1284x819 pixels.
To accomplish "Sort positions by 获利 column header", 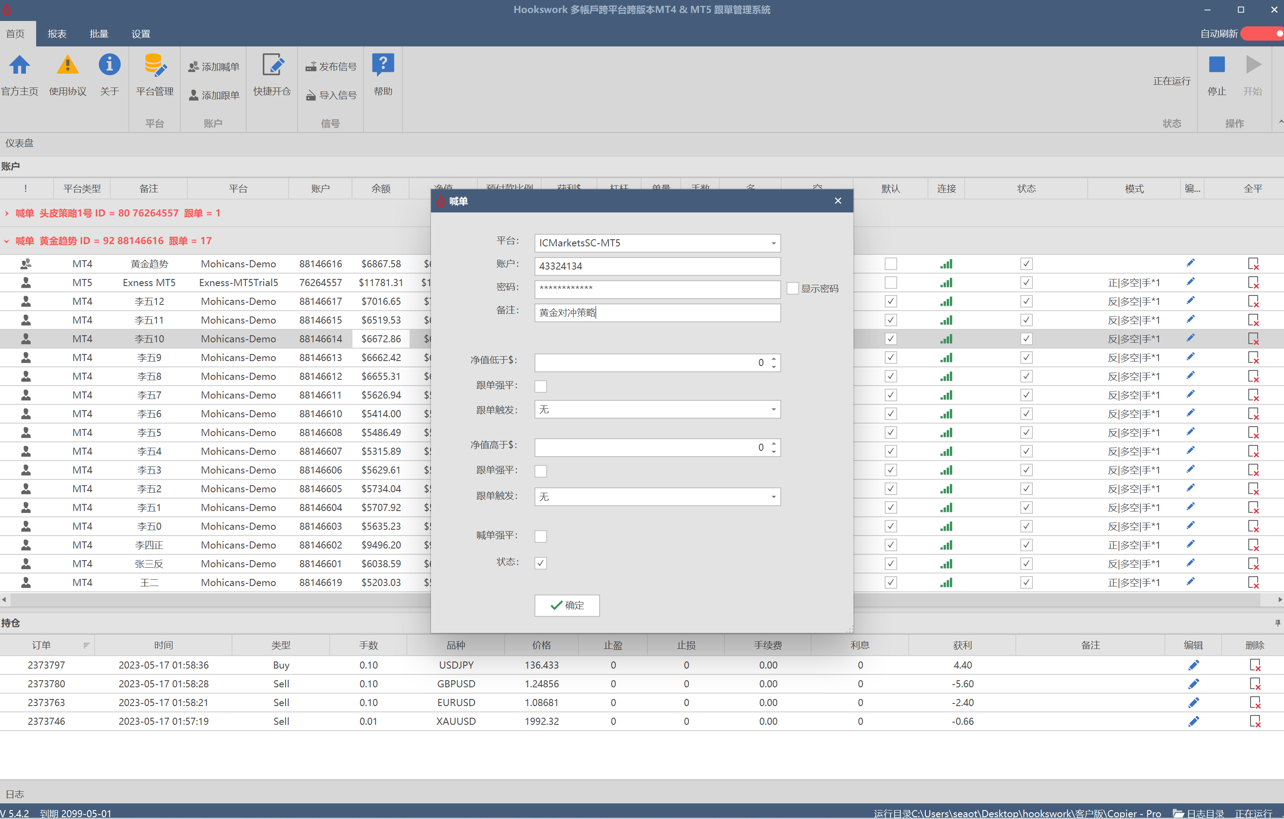I will [962, 645].
